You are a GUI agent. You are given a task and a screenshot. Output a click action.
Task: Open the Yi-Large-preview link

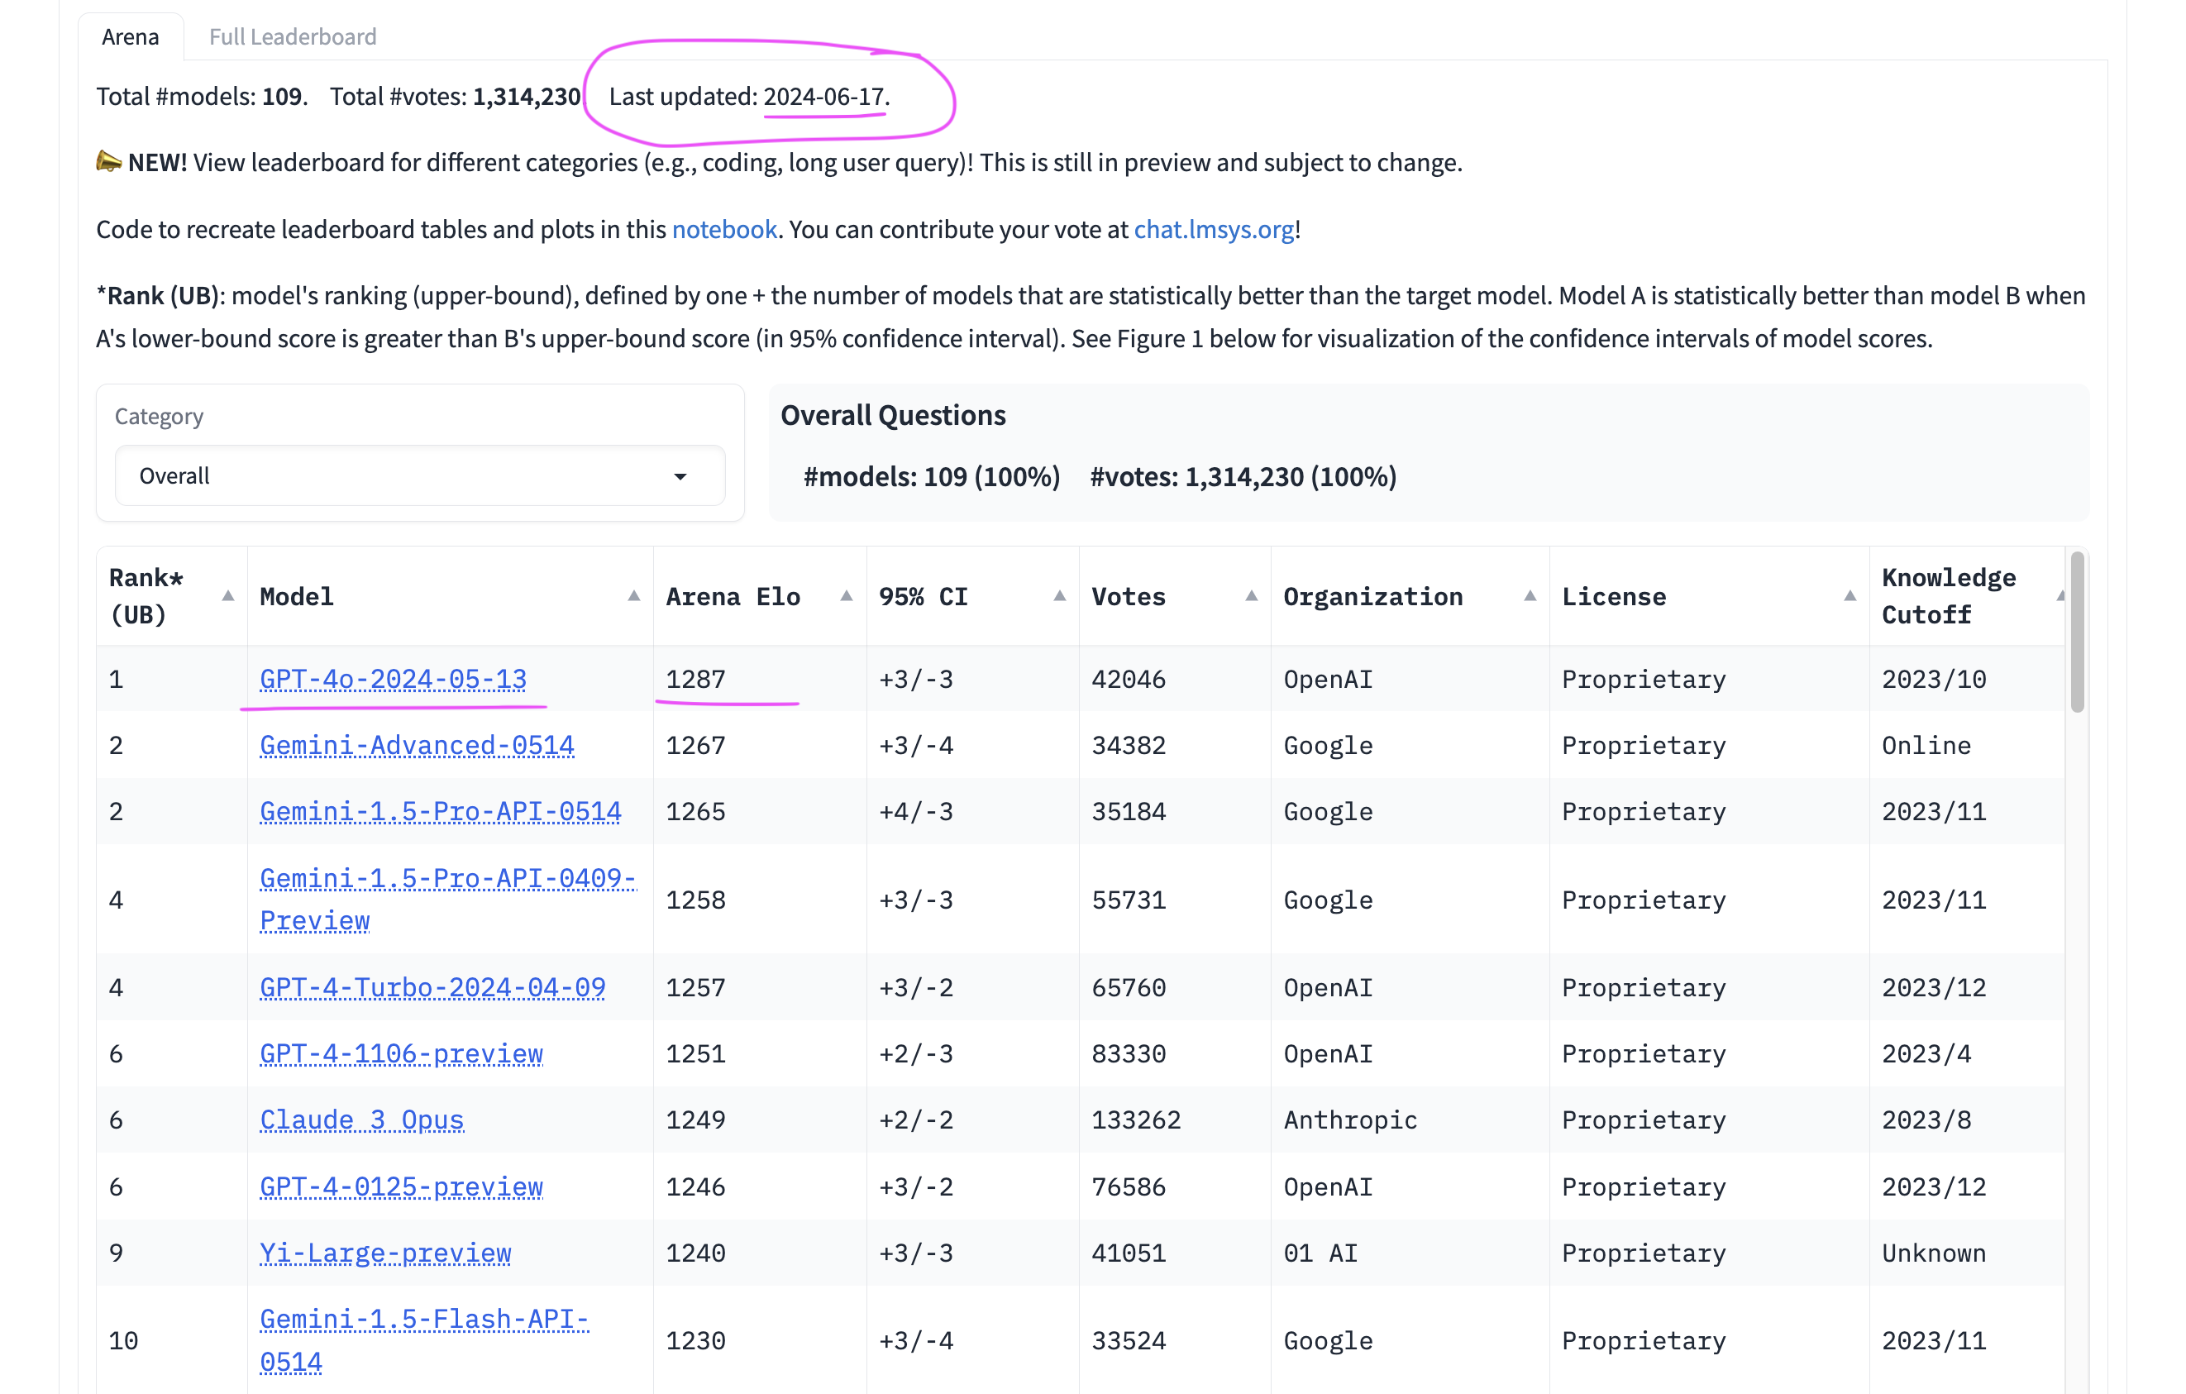pyautogui.click(x=385, y=1253)
